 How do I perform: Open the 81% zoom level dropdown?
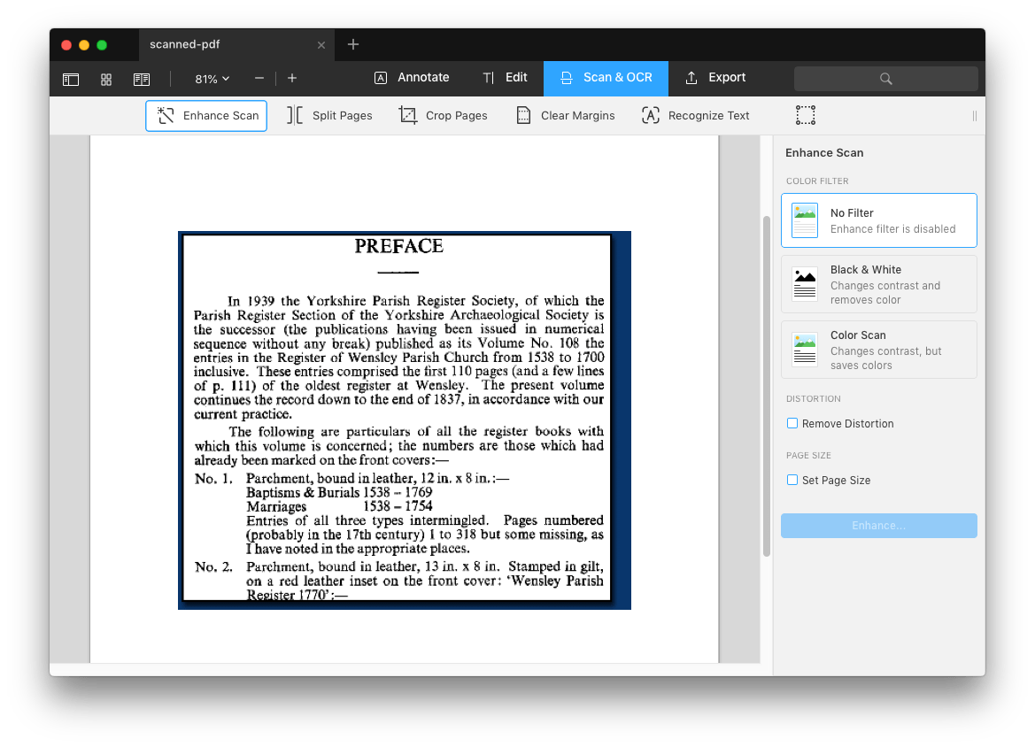click(212, 79)
